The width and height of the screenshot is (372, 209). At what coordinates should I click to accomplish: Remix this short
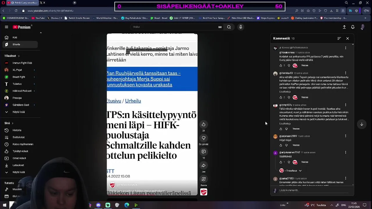(x=203, y=179)
